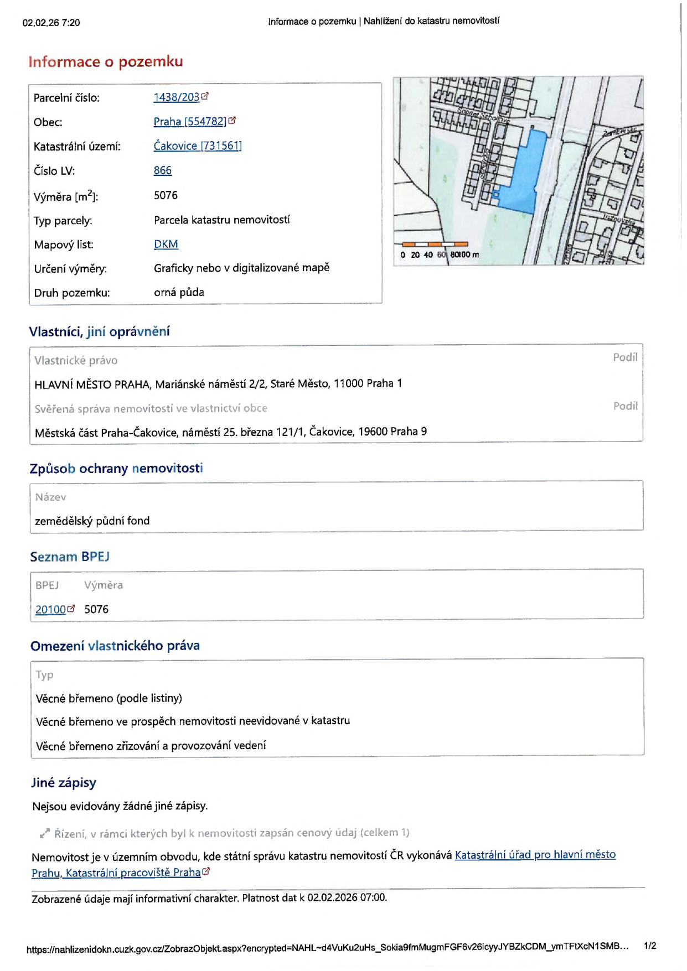Click the cadastral map thumbnail
The image size is (687, 971).
pos(518,171)
